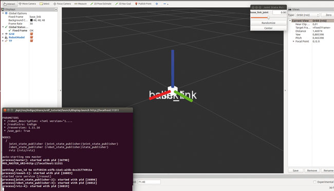Collapse the Global Options section

click(x=3, y=13)
